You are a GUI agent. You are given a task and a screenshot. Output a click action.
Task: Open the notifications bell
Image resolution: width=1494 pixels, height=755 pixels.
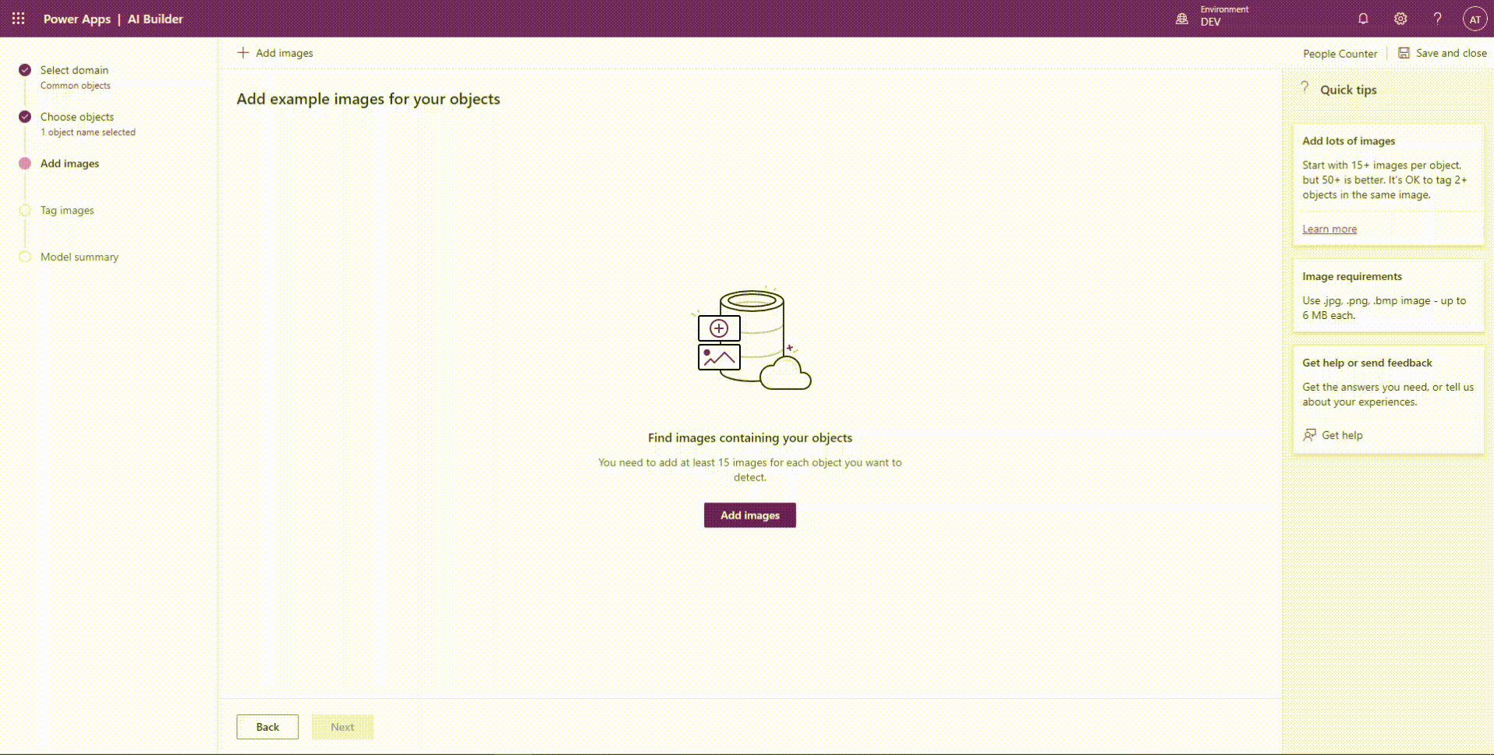pyautogui.click(x=1363, y=19)
